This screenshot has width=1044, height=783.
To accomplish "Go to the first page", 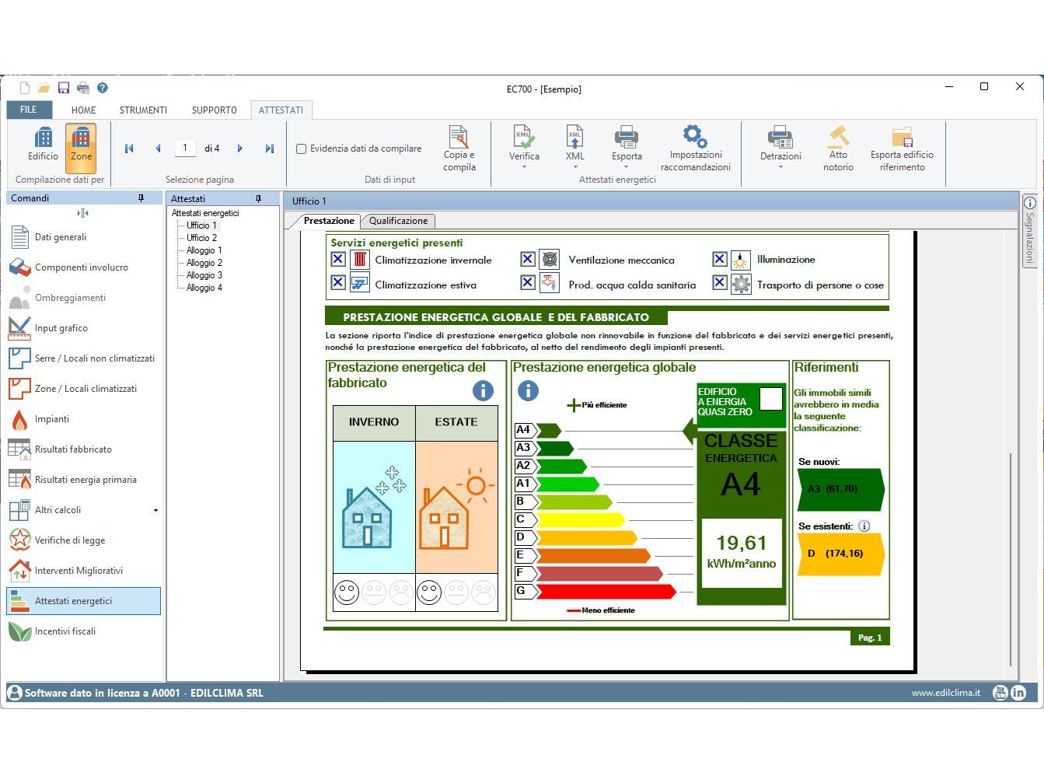I will pyautogui.click(x=129, y=149).
